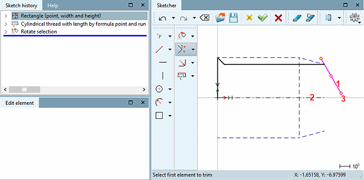Click horizontal scrollbar thumb in Sketch history
Image resolution: width=364 pixels, height=180 pixels.
pos(24,89)
